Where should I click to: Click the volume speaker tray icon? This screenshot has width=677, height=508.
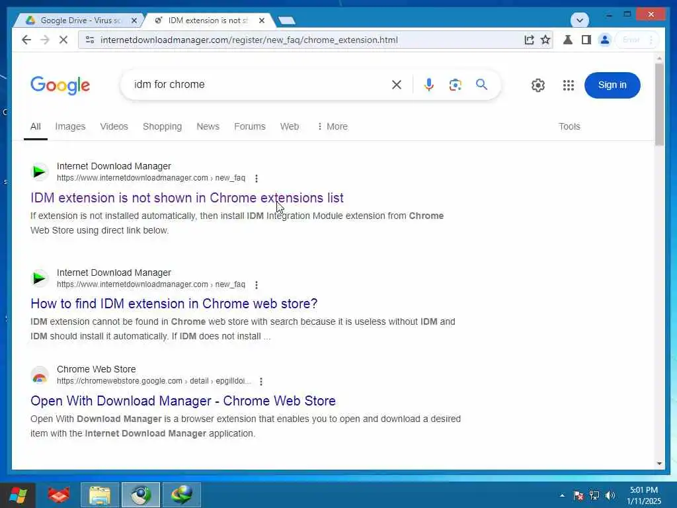pos(610,495)
